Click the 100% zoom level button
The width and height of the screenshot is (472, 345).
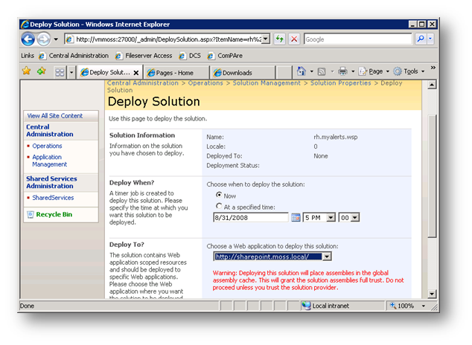(403, 306)
